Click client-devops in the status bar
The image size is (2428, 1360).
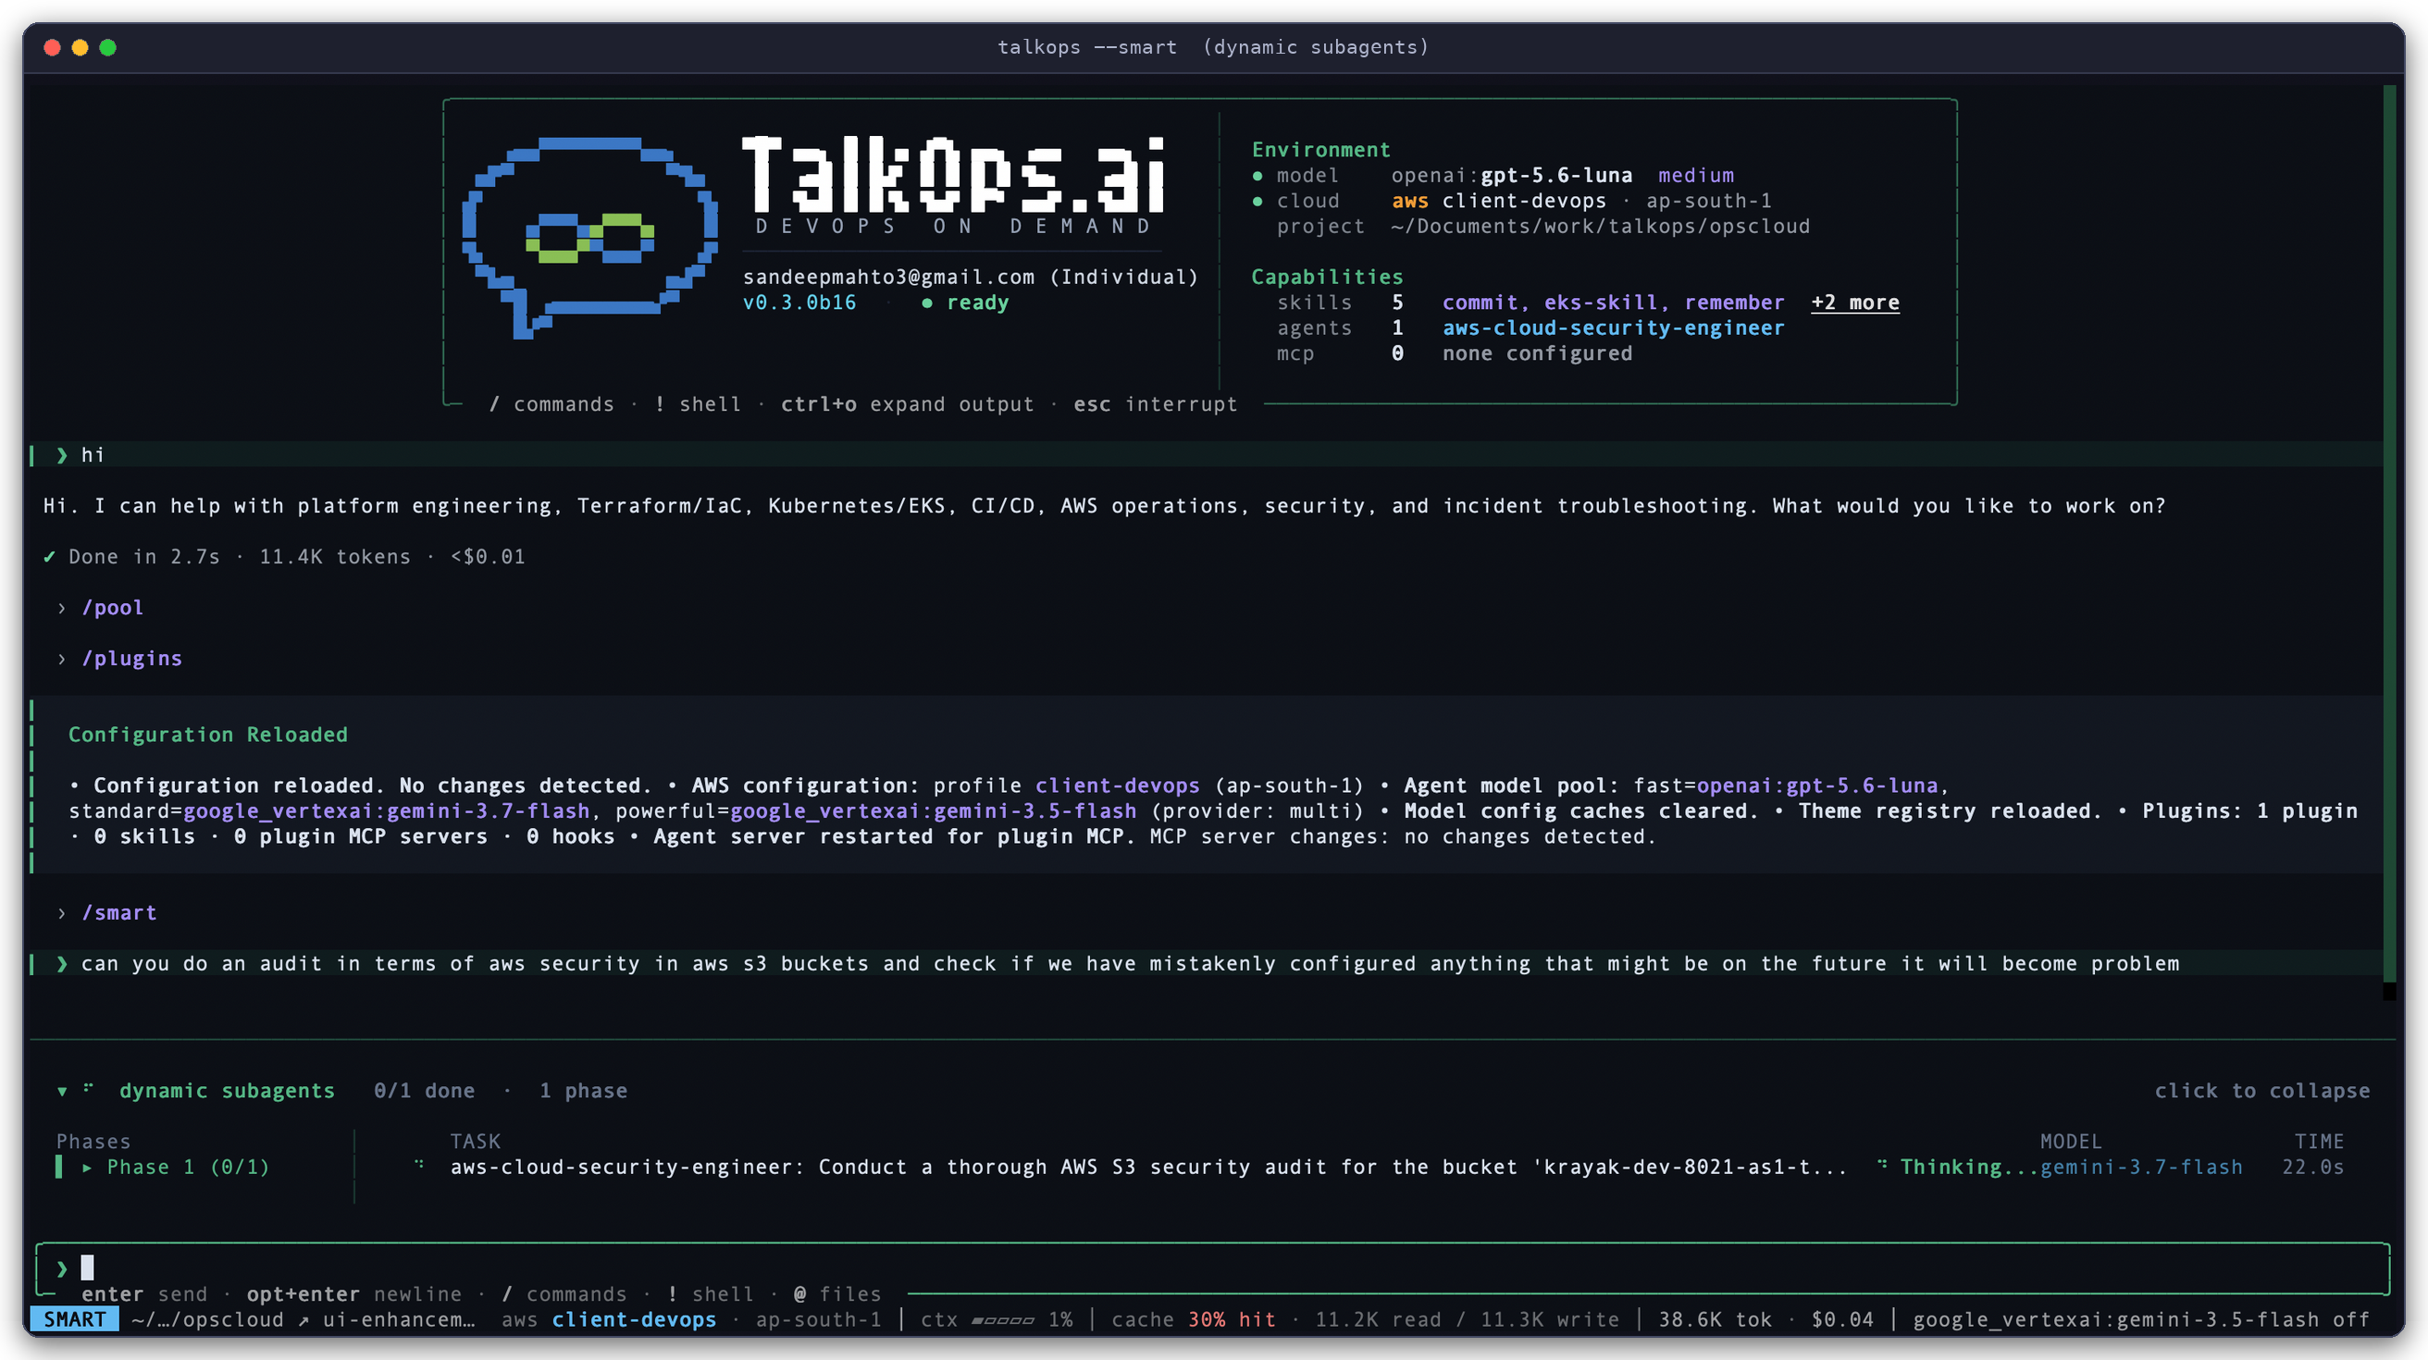[634, 1319]
